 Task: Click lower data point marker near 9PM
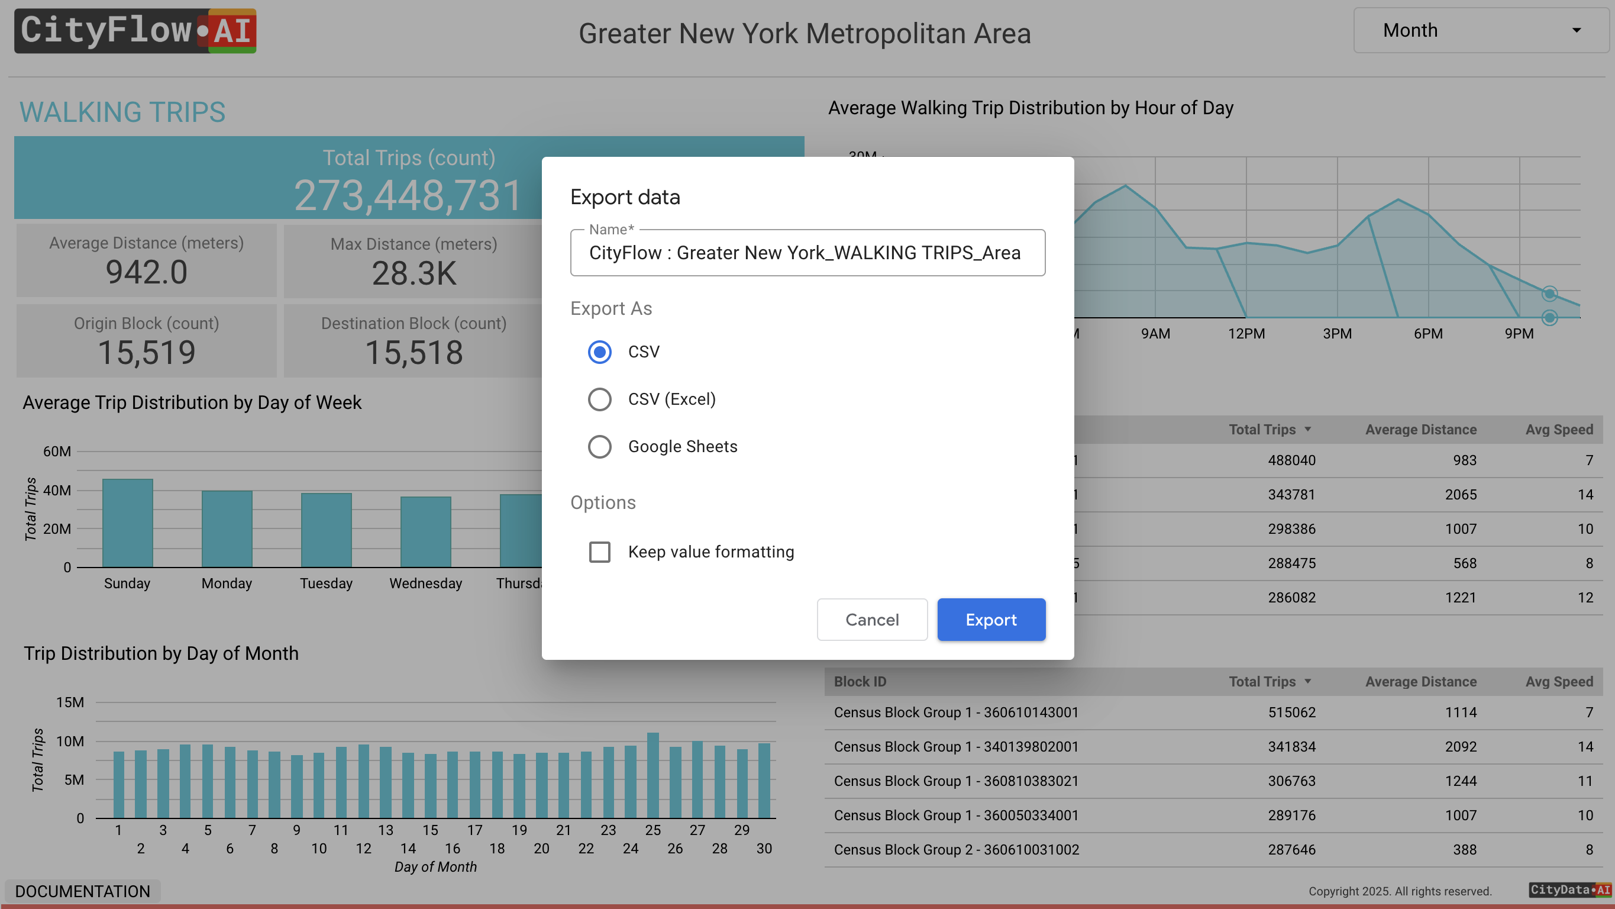(1549, 317)
